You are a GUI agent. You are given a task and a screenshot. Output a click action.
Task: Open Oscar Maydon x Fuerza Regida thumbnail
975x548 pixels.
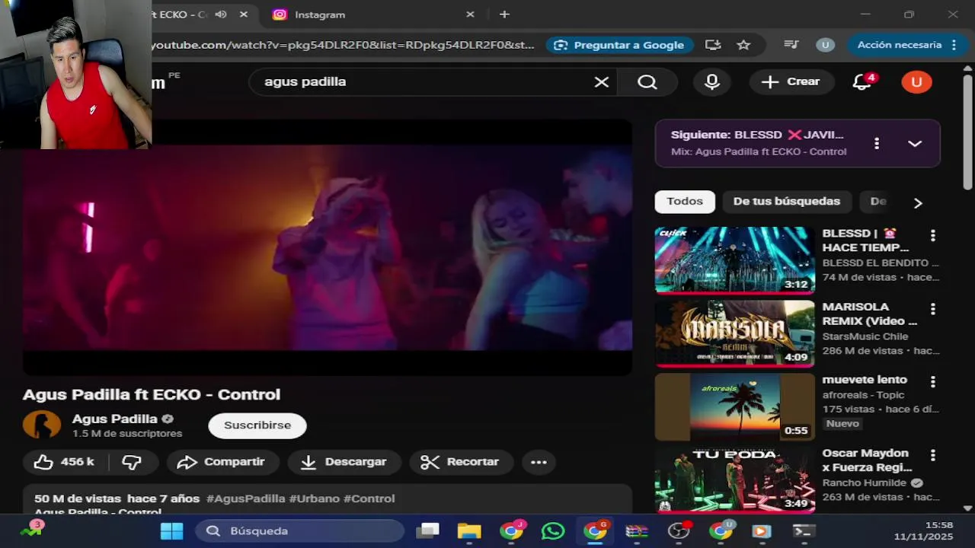735,479
